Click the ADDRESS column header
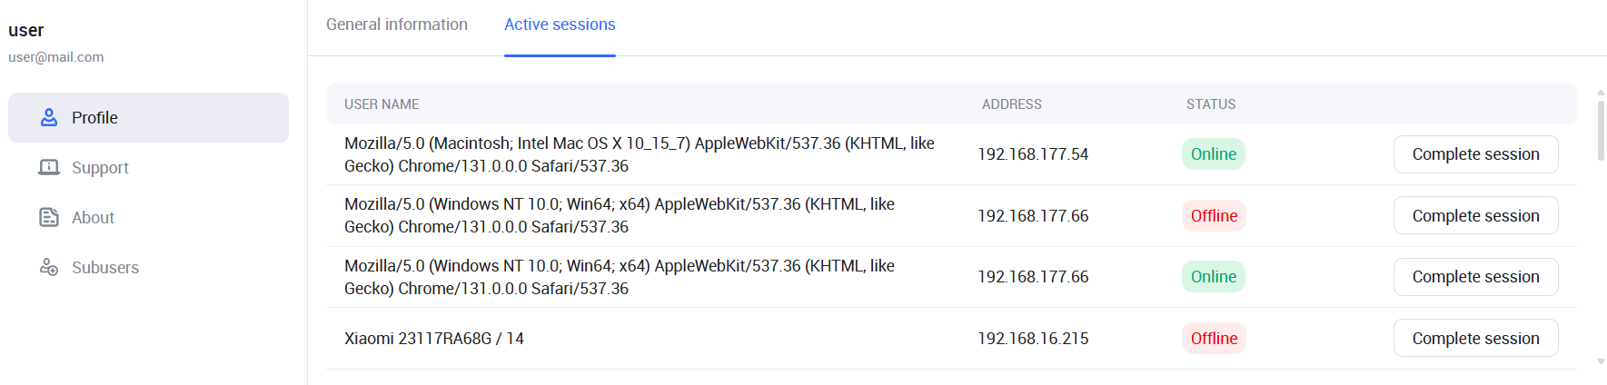This screenshot has width=1607, height=385. pos(1011,104)
